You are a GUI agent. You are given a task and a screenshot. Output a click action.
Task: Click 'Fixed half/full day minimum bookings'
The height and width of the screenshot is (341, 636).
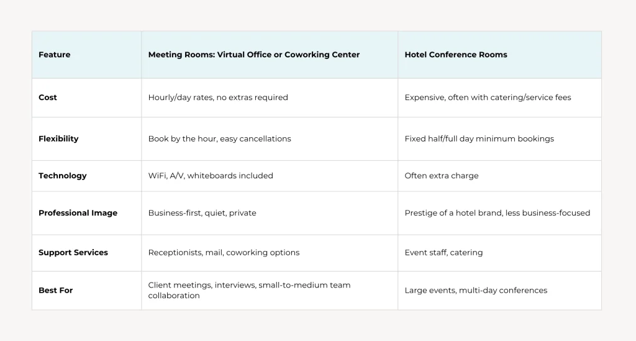pos(479,139)
